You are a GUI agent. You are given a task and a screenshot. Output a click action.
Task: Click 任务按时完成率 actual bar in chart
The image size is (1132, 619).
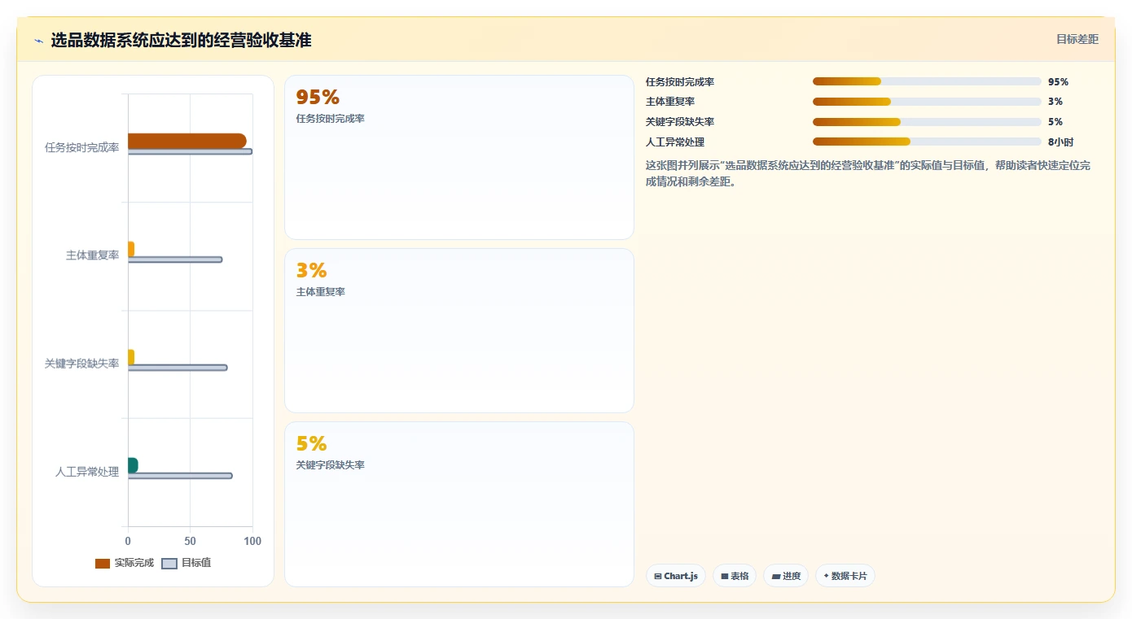tap(187, 141)
